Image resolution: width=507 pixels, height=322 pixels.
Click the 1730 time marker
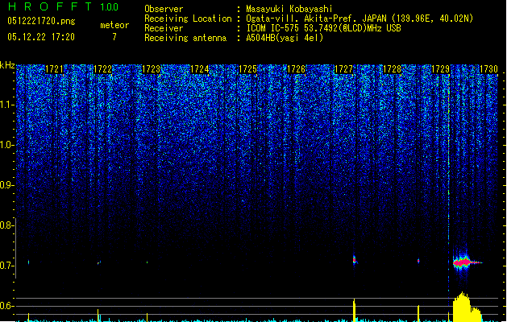488,69
